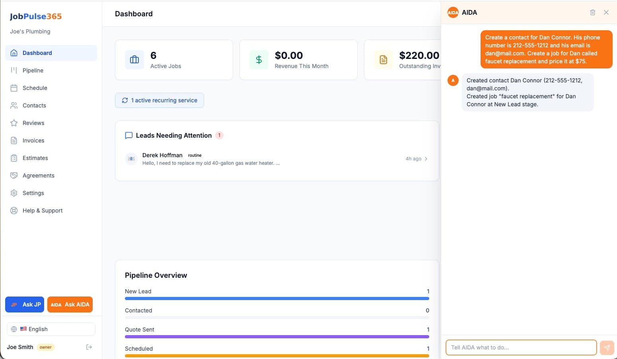Click the dollar sign revenue icon
Viewport: 617px width, 359px height.
[x=259, y=60]
